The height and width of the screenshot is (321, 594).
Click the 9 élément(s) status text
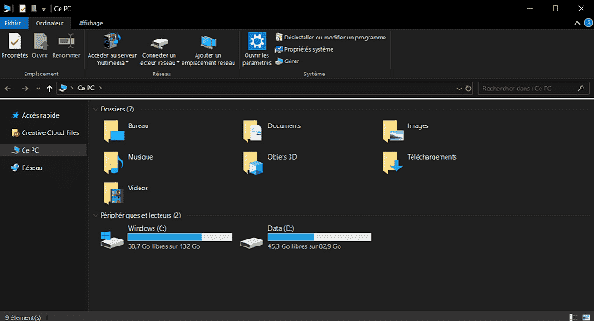pyautogui.click(x=23, y=317)
